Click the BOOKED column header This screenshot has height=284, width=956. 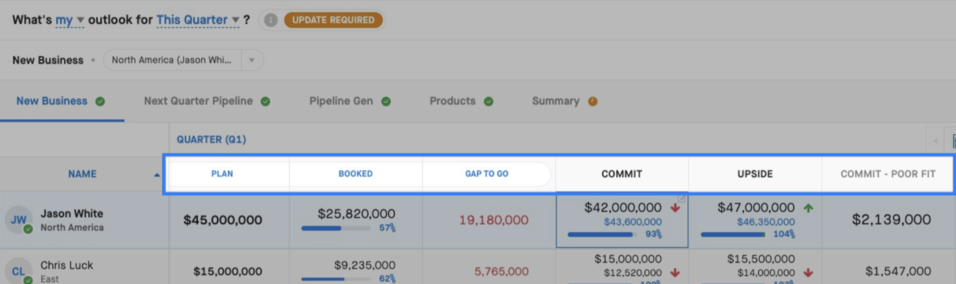pyautogui.click(x=355, y=173)
